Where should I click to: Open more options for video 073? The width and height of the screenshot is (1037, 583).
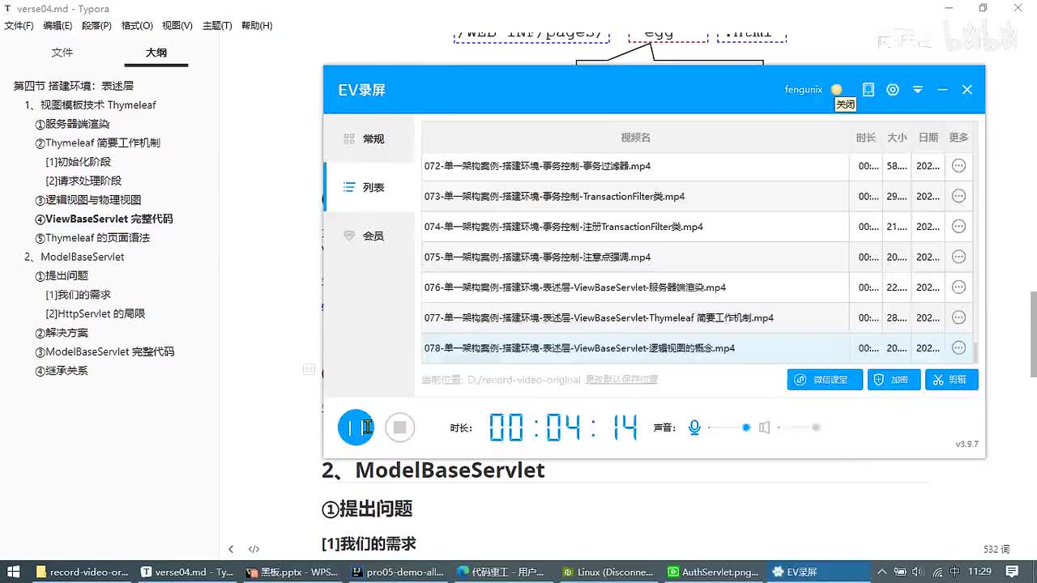(x=958, y=196)
